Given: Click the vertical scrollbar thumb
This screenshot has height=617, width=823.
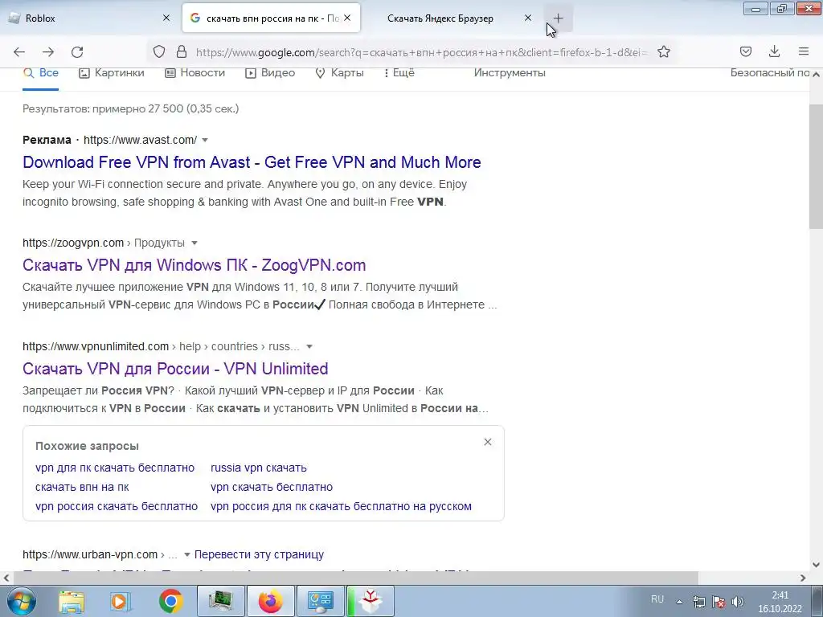Looking at the screenshot, I should click(816, 166).
